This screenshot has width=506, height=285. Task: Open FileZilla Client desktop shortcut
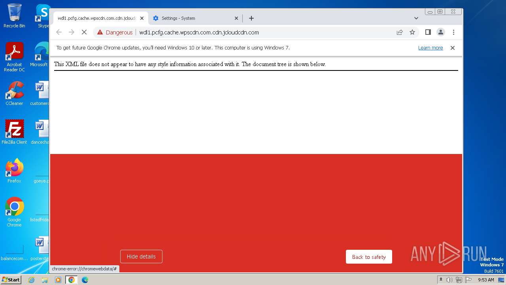[14, 132]
